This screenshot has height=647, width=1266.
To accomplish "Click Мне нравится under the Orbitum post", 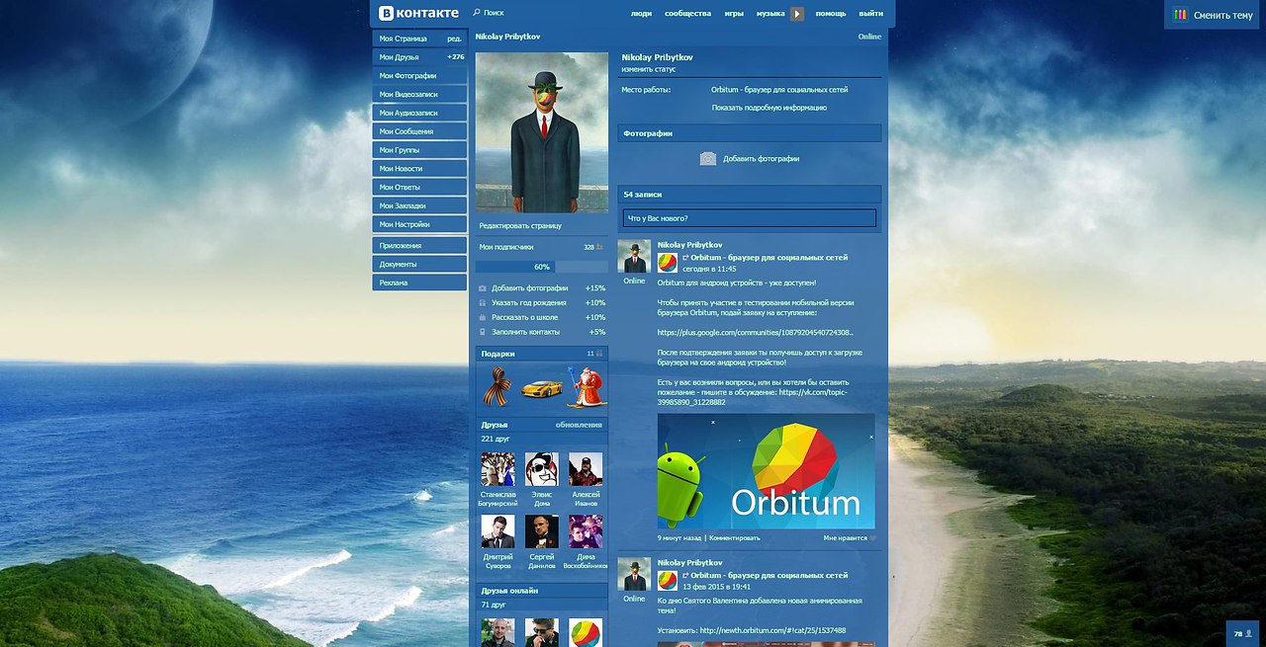I will coord(845,538).
